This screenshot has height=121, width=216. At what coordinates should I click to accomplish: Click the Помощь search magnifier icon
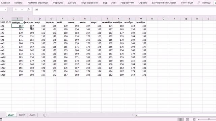click(x=199, y=3)
